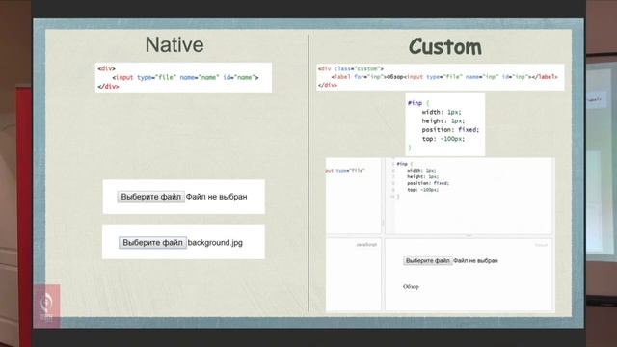Click the 'Обзор' label in result pane

tap(411, 287)
